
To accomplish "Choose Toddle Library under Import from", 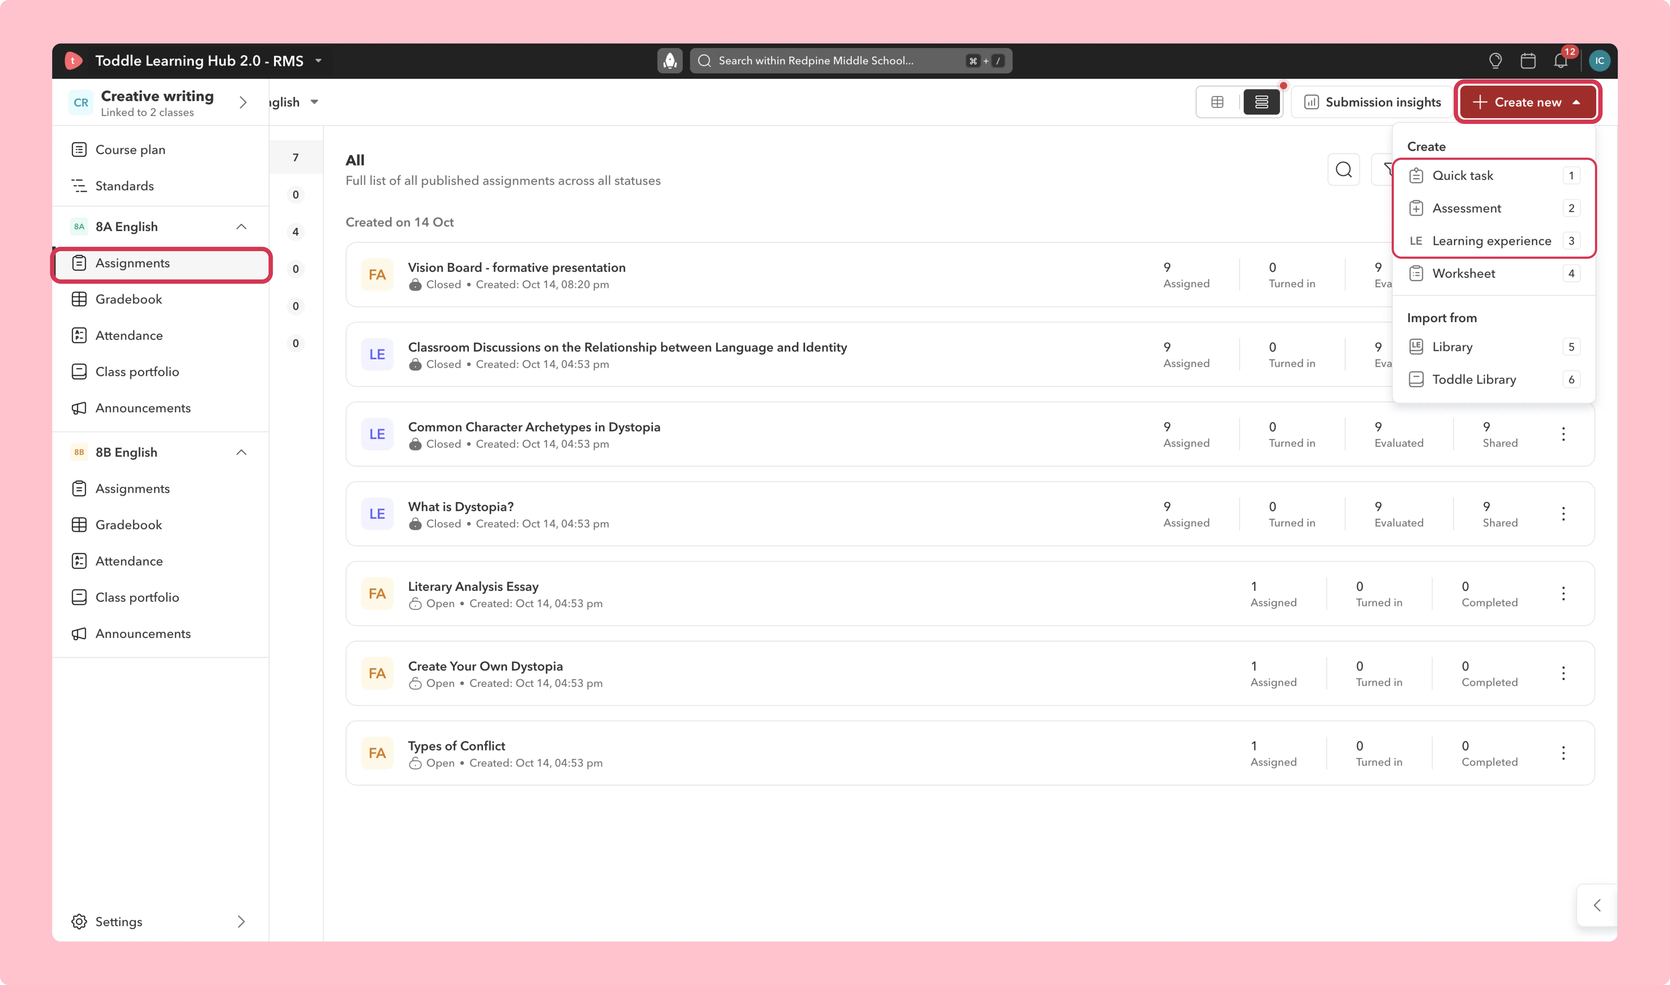I will (x=1493, y=380).
